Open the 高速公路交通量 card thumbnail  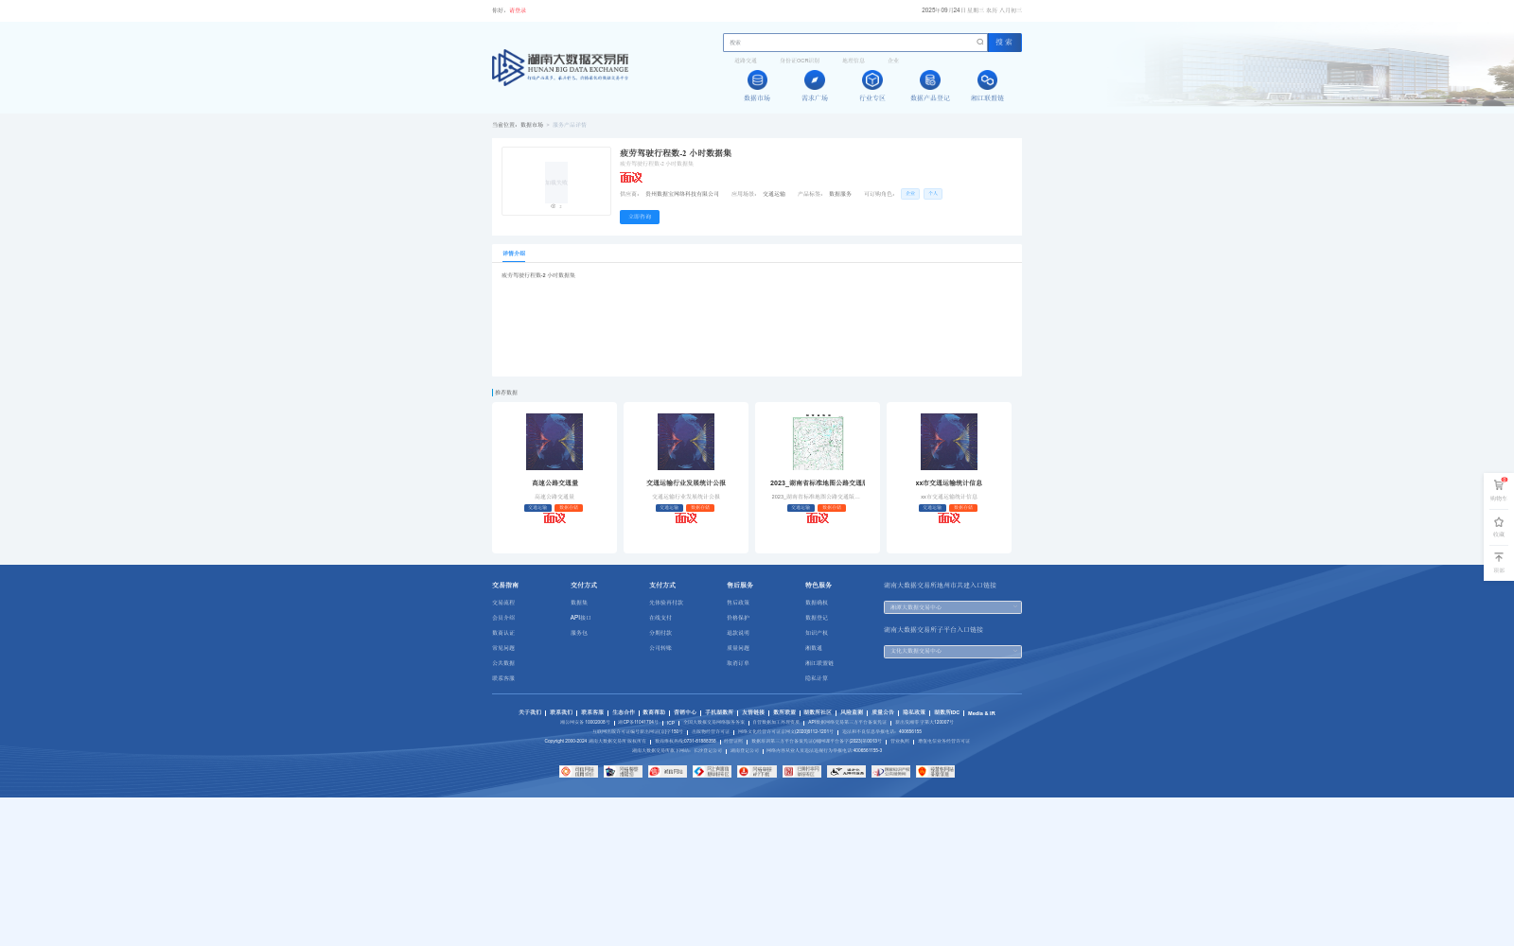[555, 442]
